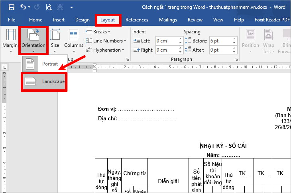291x193 pixels.
Task: Decrease Spacing Before with down arrow
Action: [x=234, y=43]
